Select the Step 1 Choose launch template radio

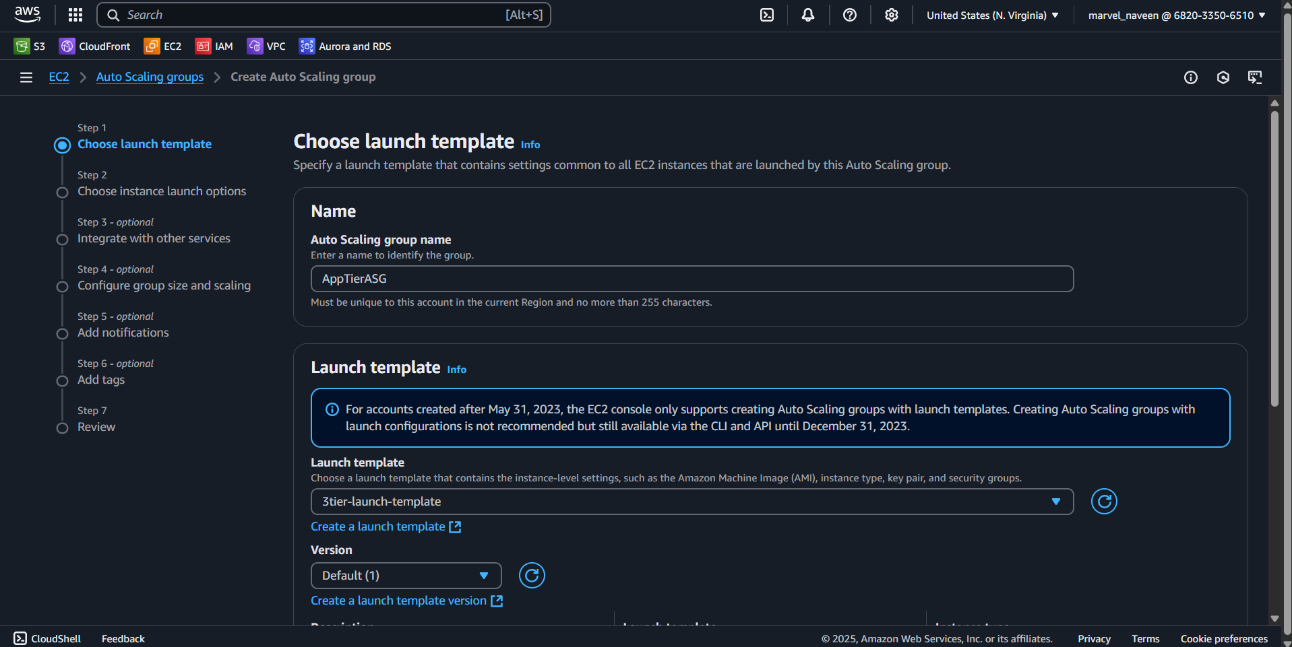(x=62, y=145)
